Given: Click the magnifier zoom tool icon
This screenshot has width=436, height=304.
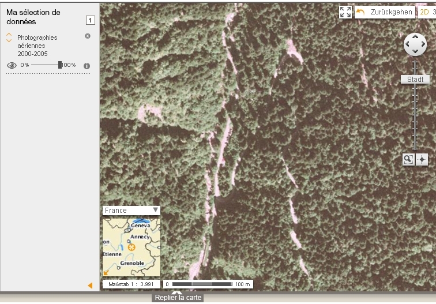Looking at the screenshot, I should point(408,160).
